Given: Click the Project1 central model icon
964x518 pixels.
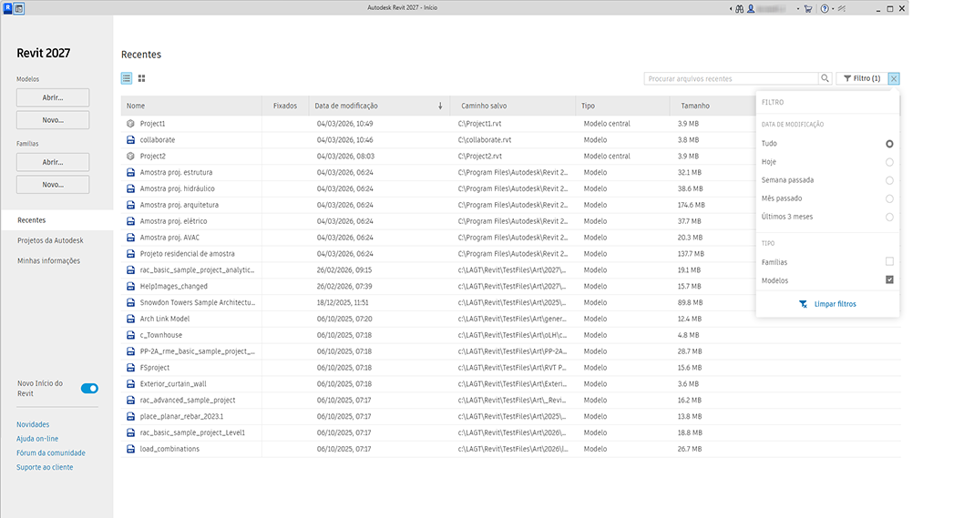Looking at the screenshot, I should 130,124.
